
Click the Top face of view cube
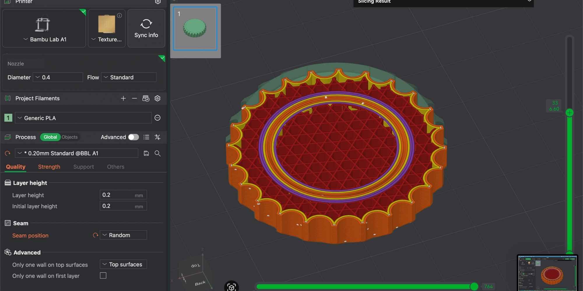[196, 265]
